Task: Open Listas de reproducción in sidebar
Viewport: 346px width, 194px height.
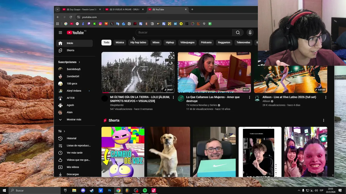Action: pos(74,145)
